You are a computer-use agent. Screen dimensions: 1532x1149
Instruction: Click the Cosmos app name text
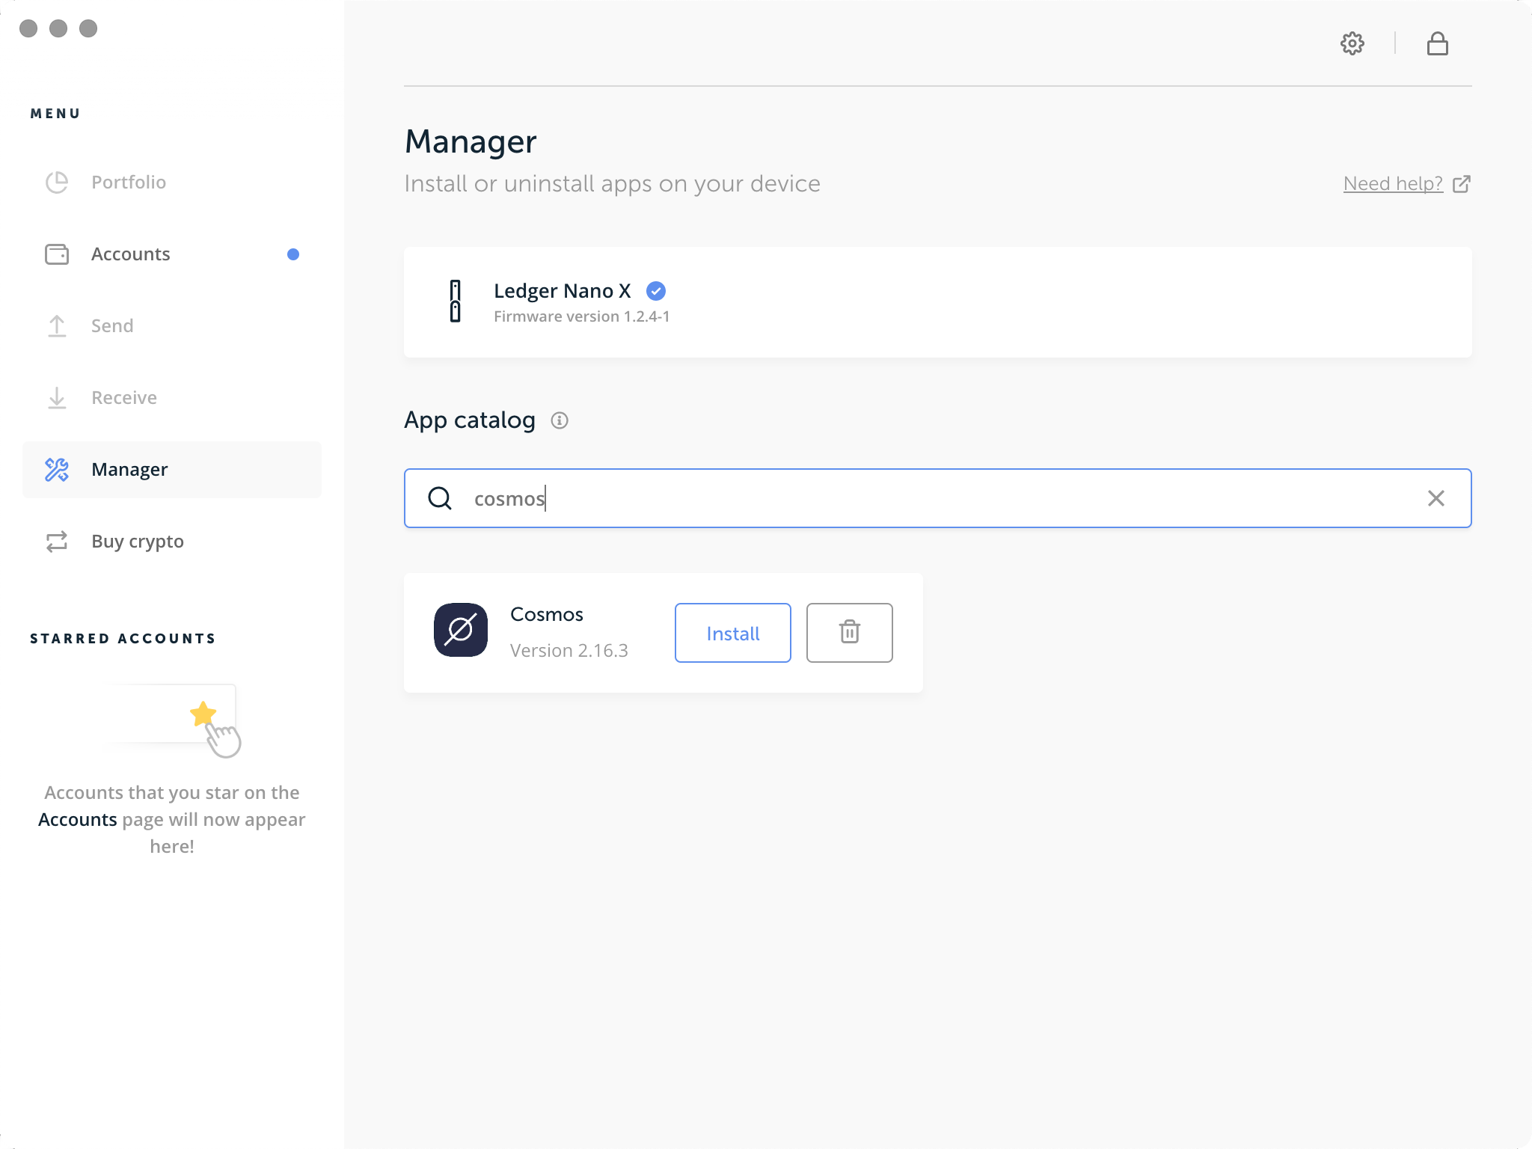547,614
